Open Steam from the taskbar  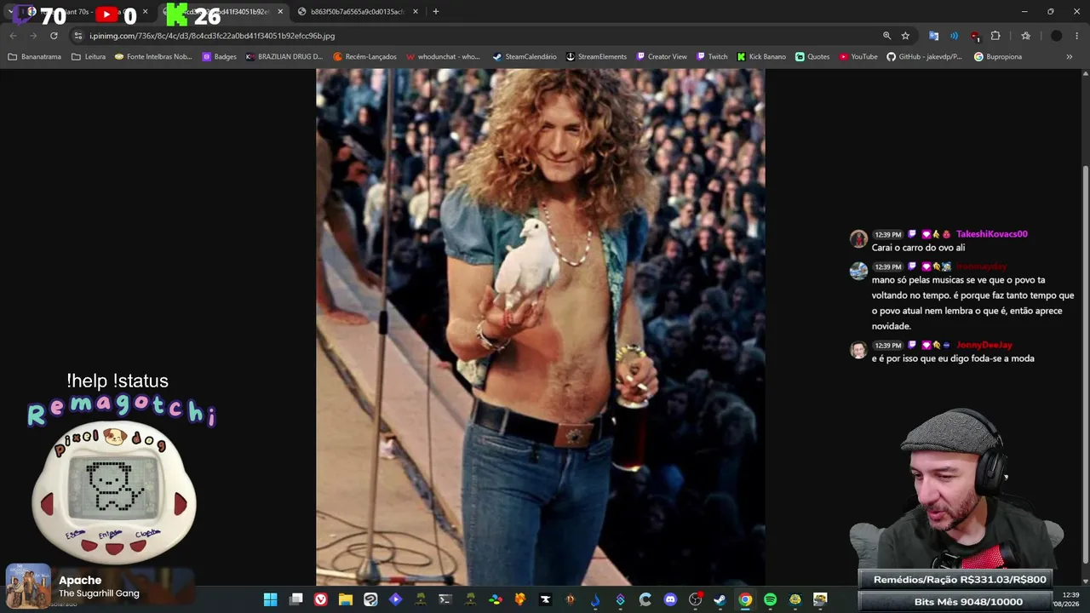coord(720,599)
